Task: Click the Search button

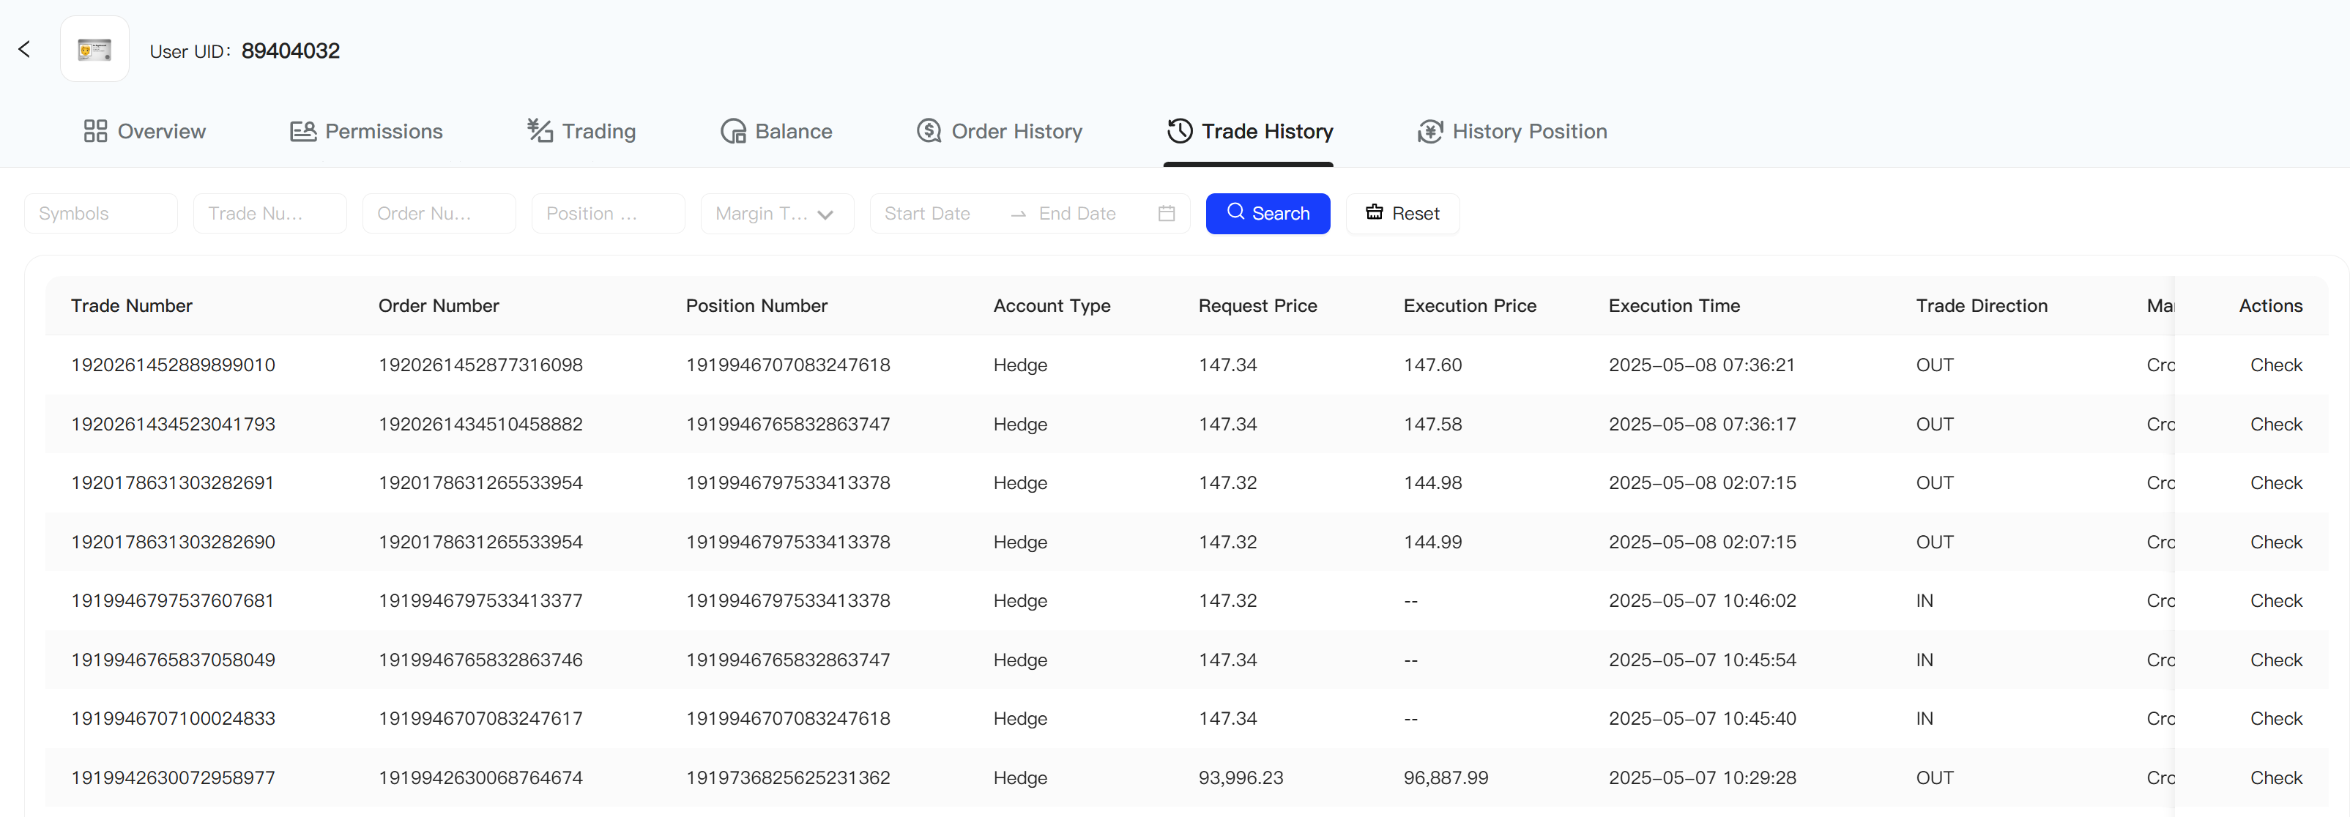Action: pos(1268,213)
